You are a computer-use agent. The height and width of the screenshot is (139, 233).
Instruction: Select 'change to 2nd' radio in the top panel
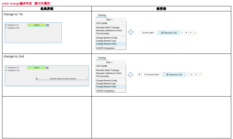(6, 28)
